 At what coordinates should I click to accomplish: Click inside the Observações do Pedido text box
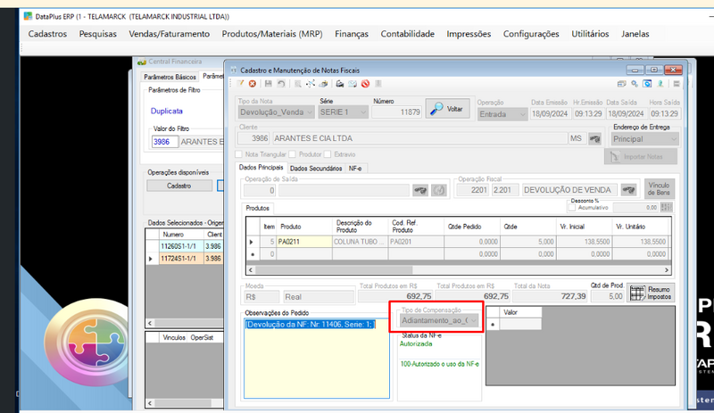(x=317, y=359)
